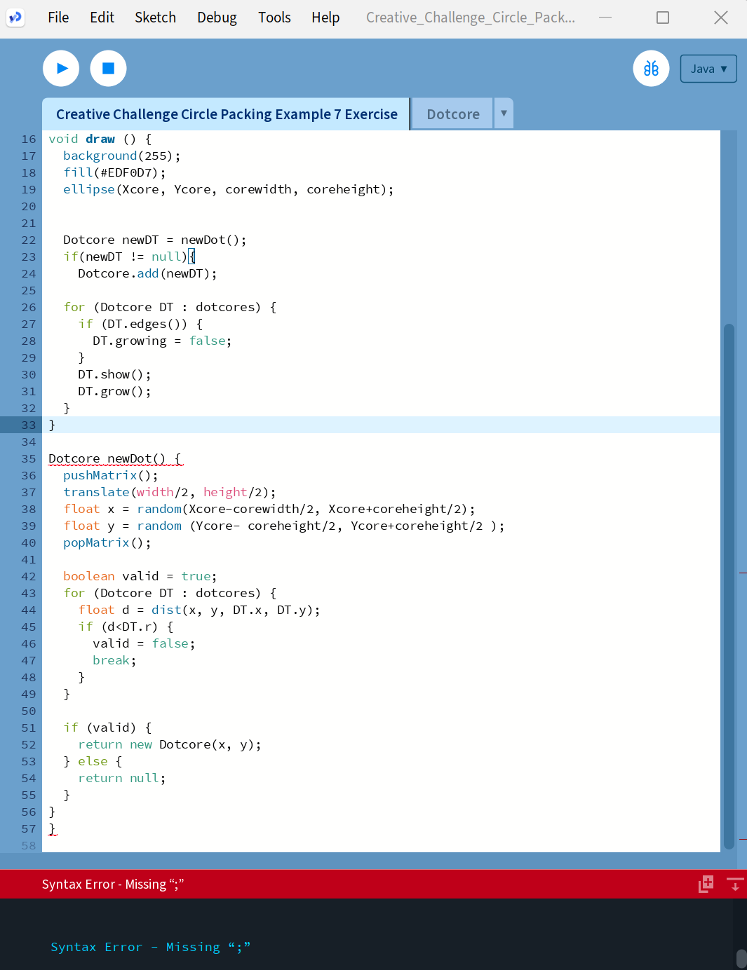Open the tab options arrow menu
747x970 pixels.
pyautogui.click(x=504, y=114)
